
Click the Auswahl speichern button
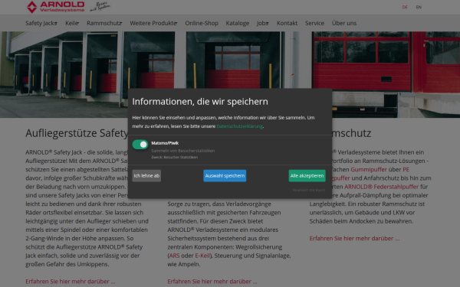click(x=225, y=176)
